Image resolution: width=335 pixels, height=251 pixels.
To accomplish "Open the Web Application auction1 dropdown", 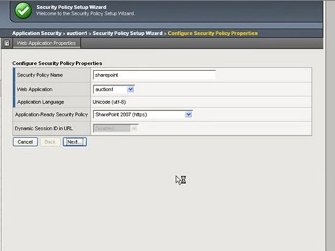I will (114, 89).
